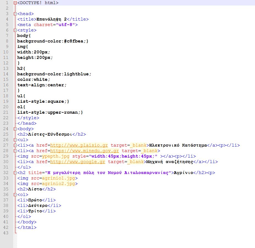255x248 pixels.
Task: Collapse the <head> fold marker on line 3
Action: pos(15,14)
